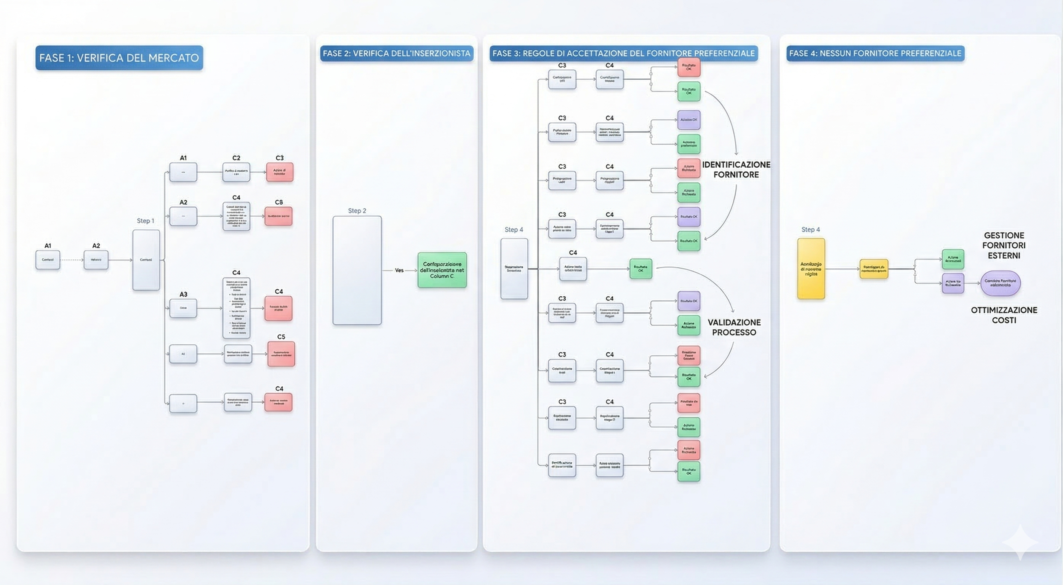Image resolution: width=1063 pixels, height=585 pixels.
Task: Select the purple oval end node
Action: [1000, 283]
